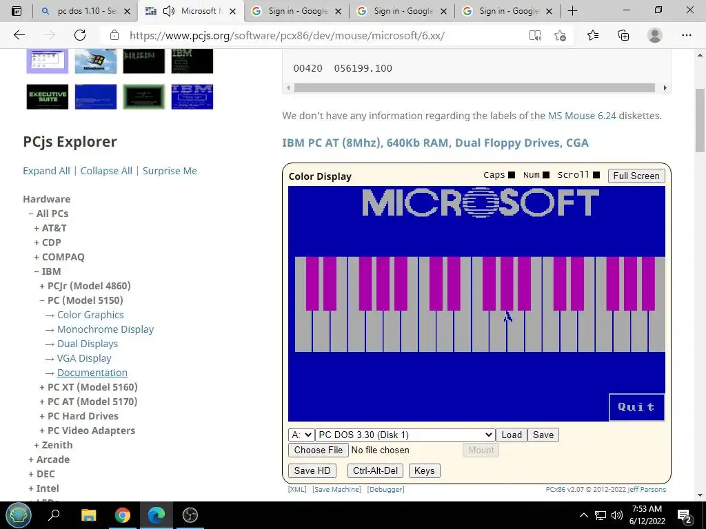
Task: Click Expand All link
Action: tap(46, 171)
